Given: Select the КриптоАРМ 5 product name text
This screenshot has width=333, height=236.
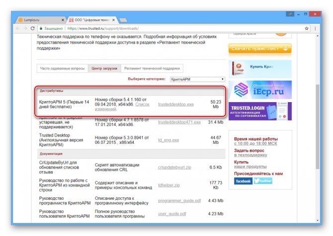Looking at the screenshot, I should tap(64, 104).
